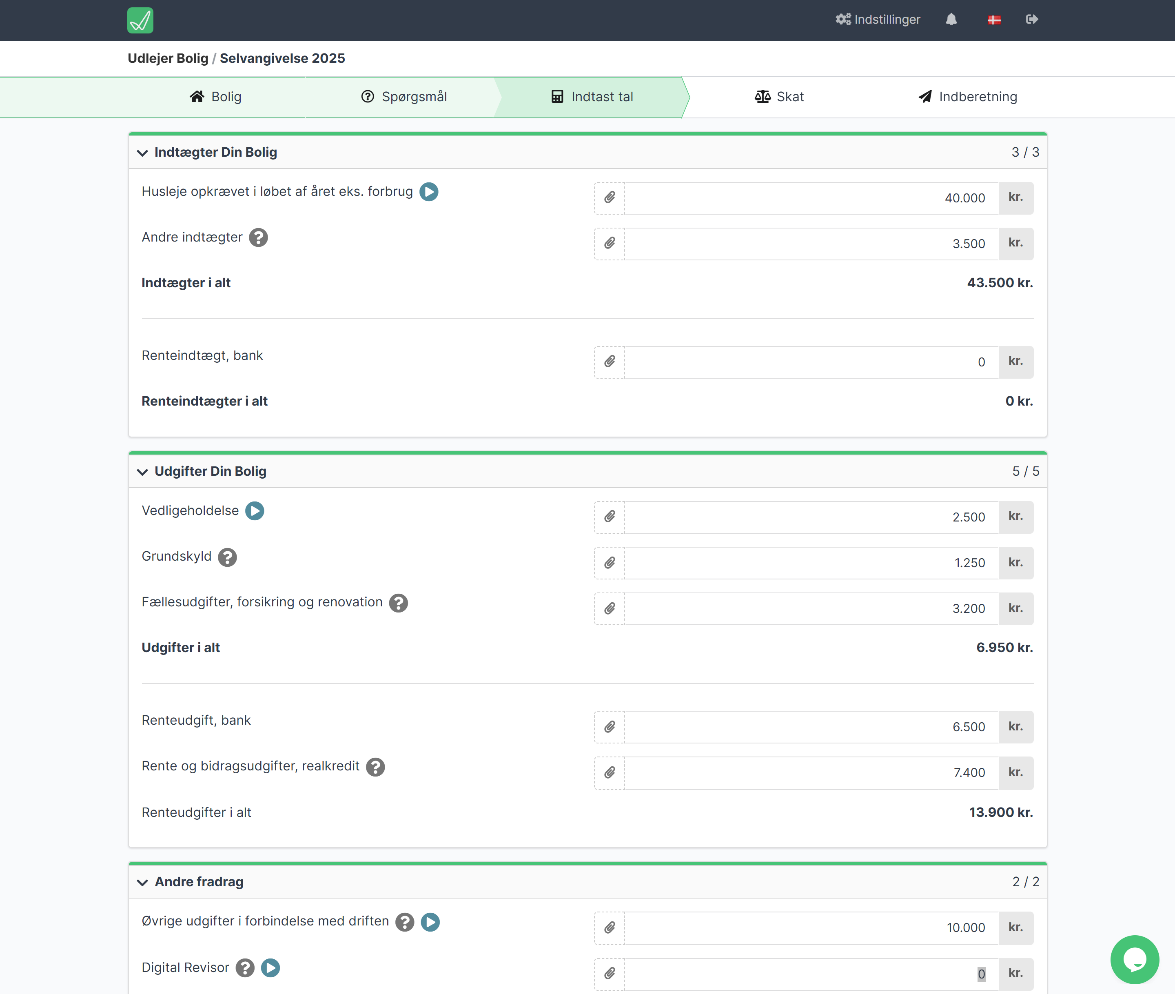Show help for Grundskyld

click(228, 557)
